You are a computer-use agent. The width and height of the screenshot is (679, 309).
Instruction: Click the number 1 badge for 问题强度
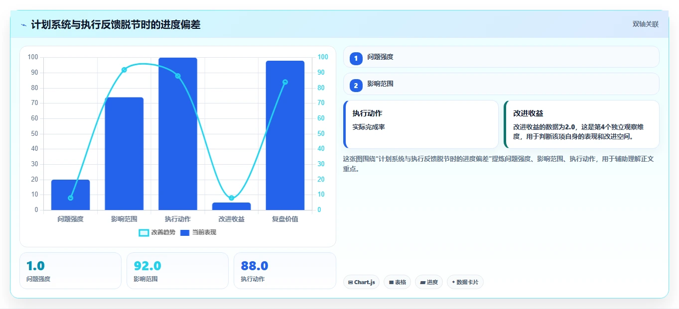pyautogui.click(x=356, y=58)
